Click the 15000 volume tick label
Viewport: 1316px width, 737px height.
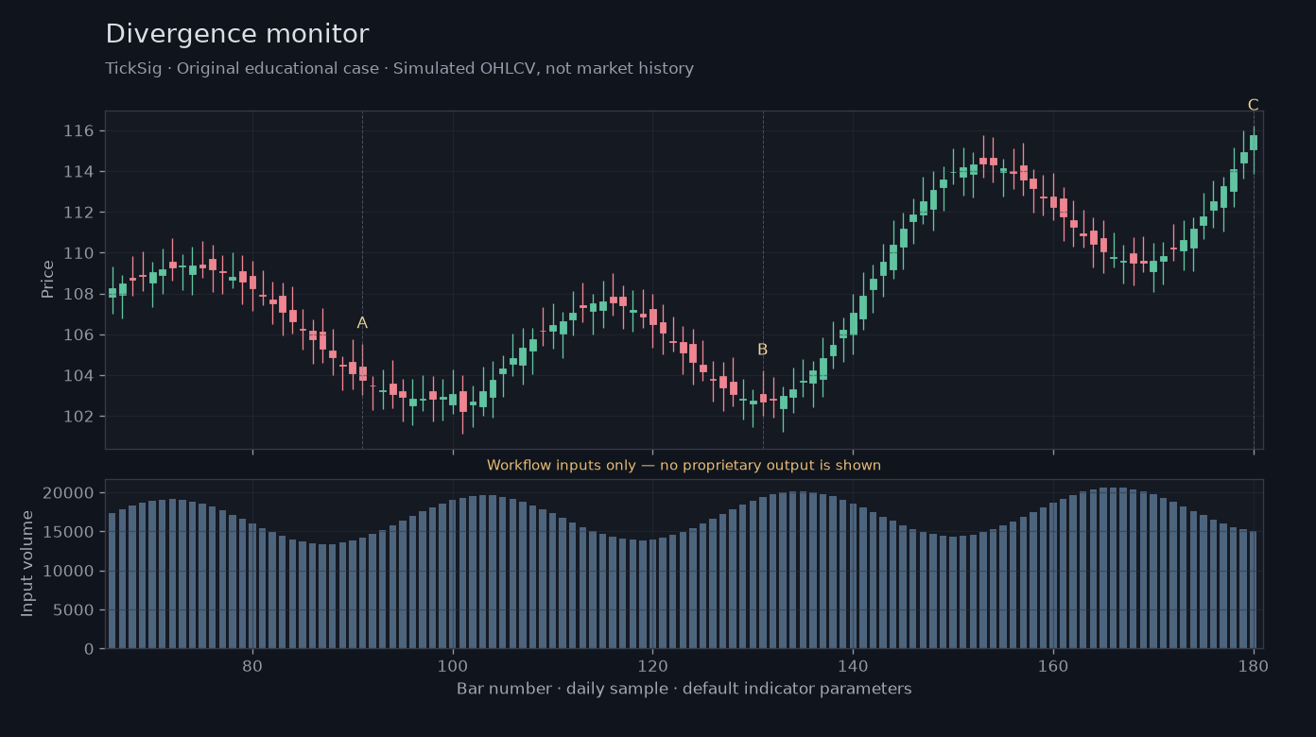point(68,532)
